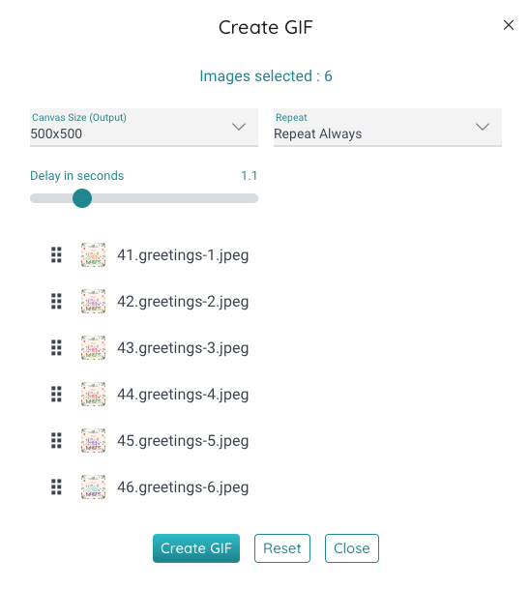Click the 43.greetings-3.jpeg thumbnail image
The height and width of the screenshot is (589, 530).
point(93,348)
